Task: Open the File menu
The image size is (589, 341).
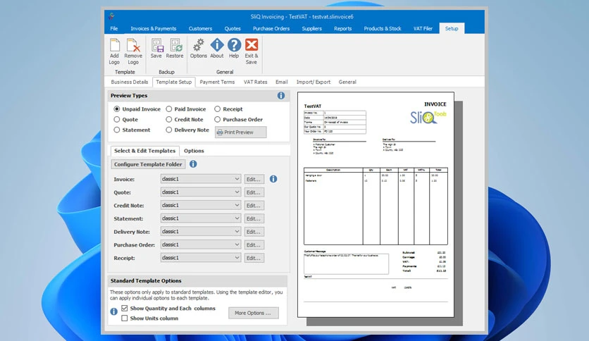Action: tap(114, 29)
